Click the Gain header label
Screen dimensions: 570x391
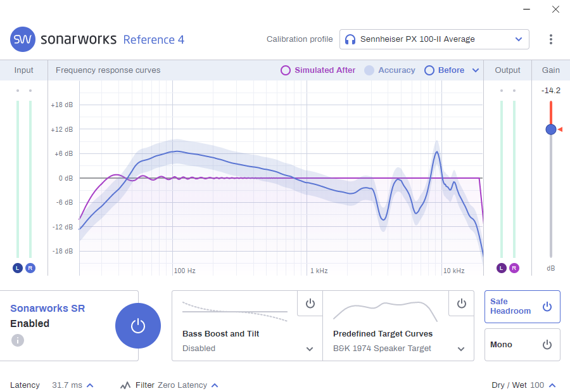551,70
